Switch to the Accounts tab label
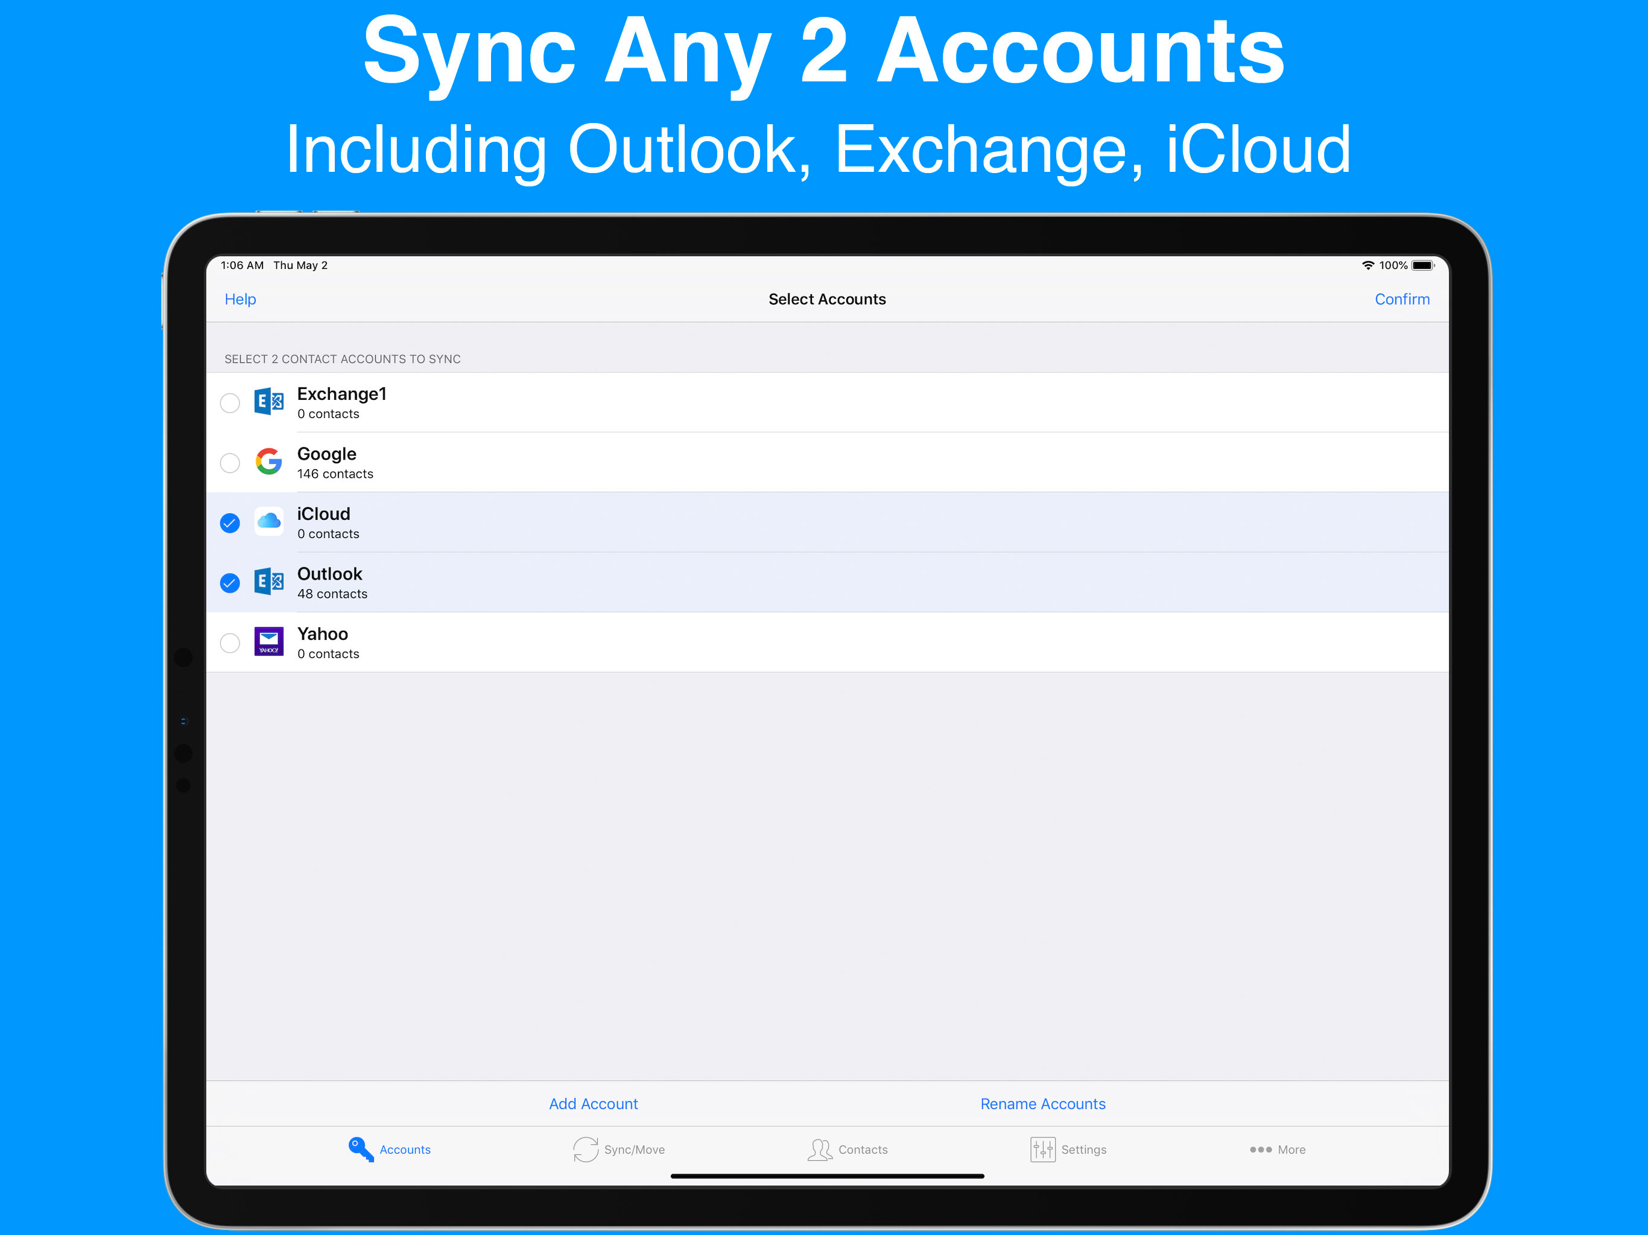 (405, 1149)
